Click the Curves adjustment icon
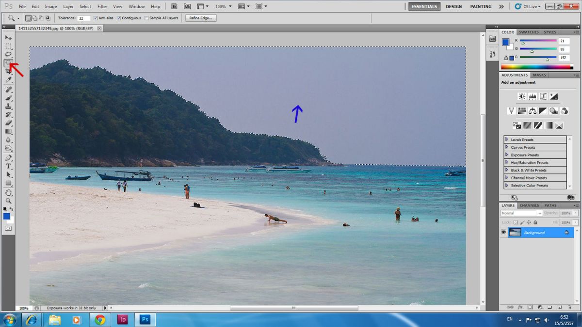The image size is (582, 327). [543, 96]
